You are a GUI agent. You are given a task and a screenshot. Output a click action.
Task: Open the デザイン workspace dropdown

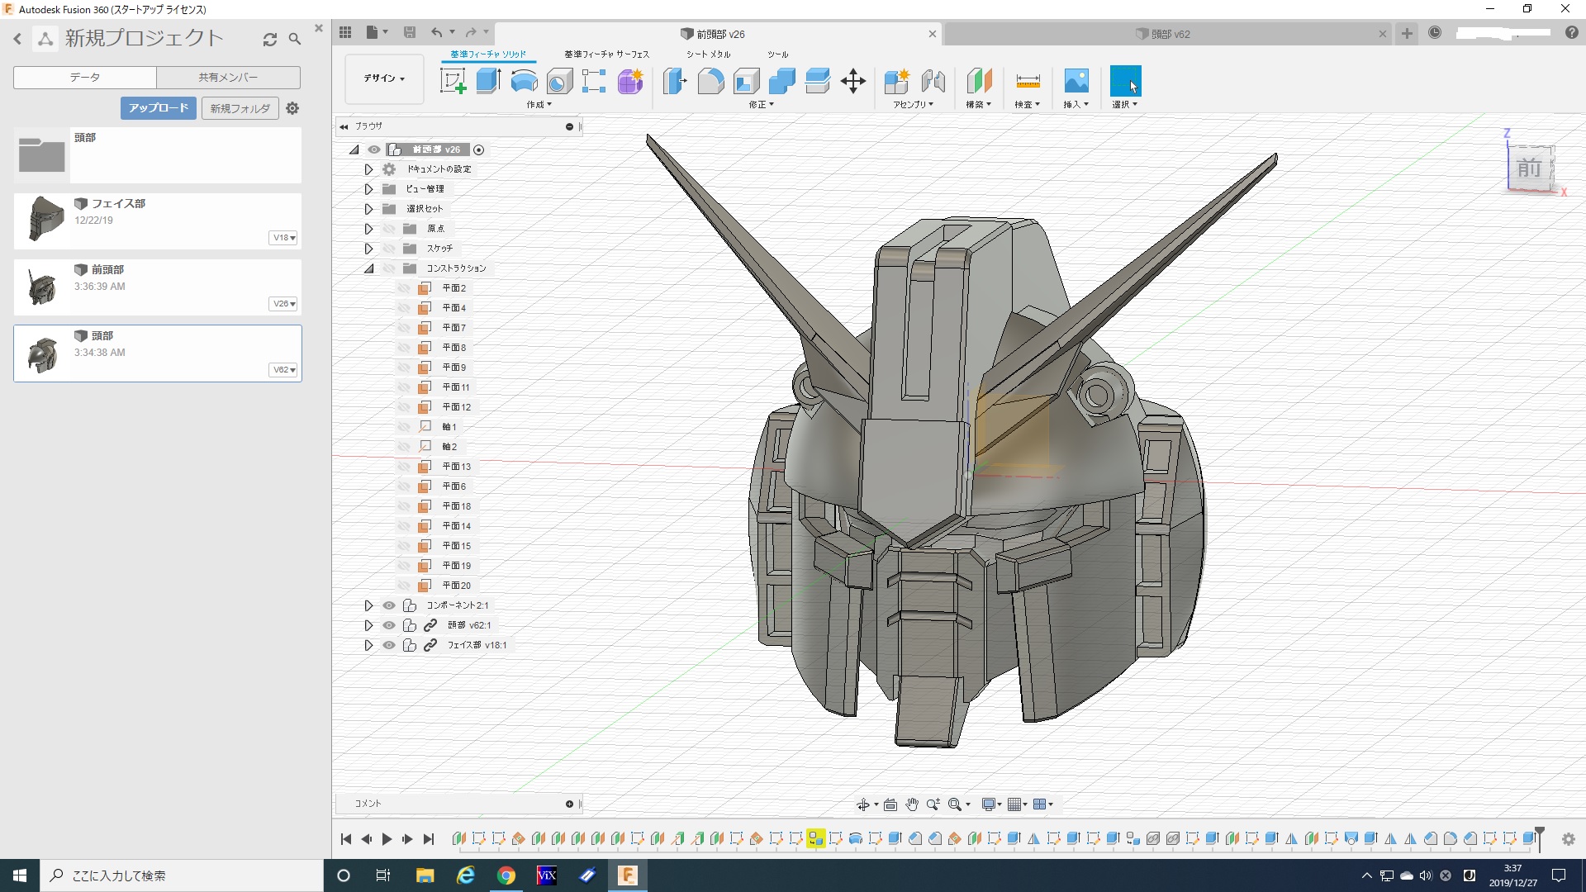coord(384,78)
